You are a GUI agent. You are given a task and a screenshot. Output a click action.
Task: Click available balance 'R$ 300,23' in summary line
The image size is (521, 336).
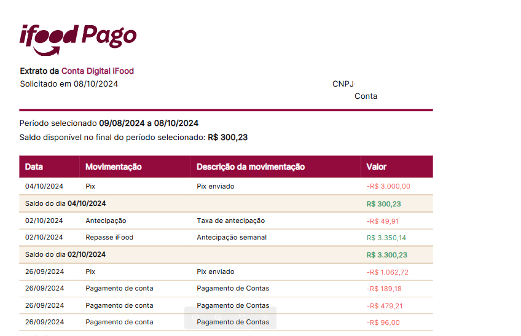point(227,137)
